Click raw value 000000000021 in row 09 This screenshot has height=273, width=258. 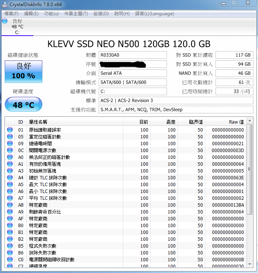click(228, 143)
